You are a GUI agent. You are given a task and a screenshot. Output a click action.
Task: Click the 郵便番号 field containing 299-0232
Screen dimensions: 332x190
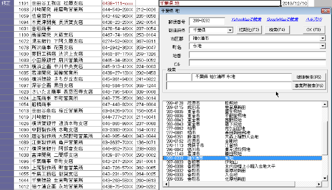[207, 21]
